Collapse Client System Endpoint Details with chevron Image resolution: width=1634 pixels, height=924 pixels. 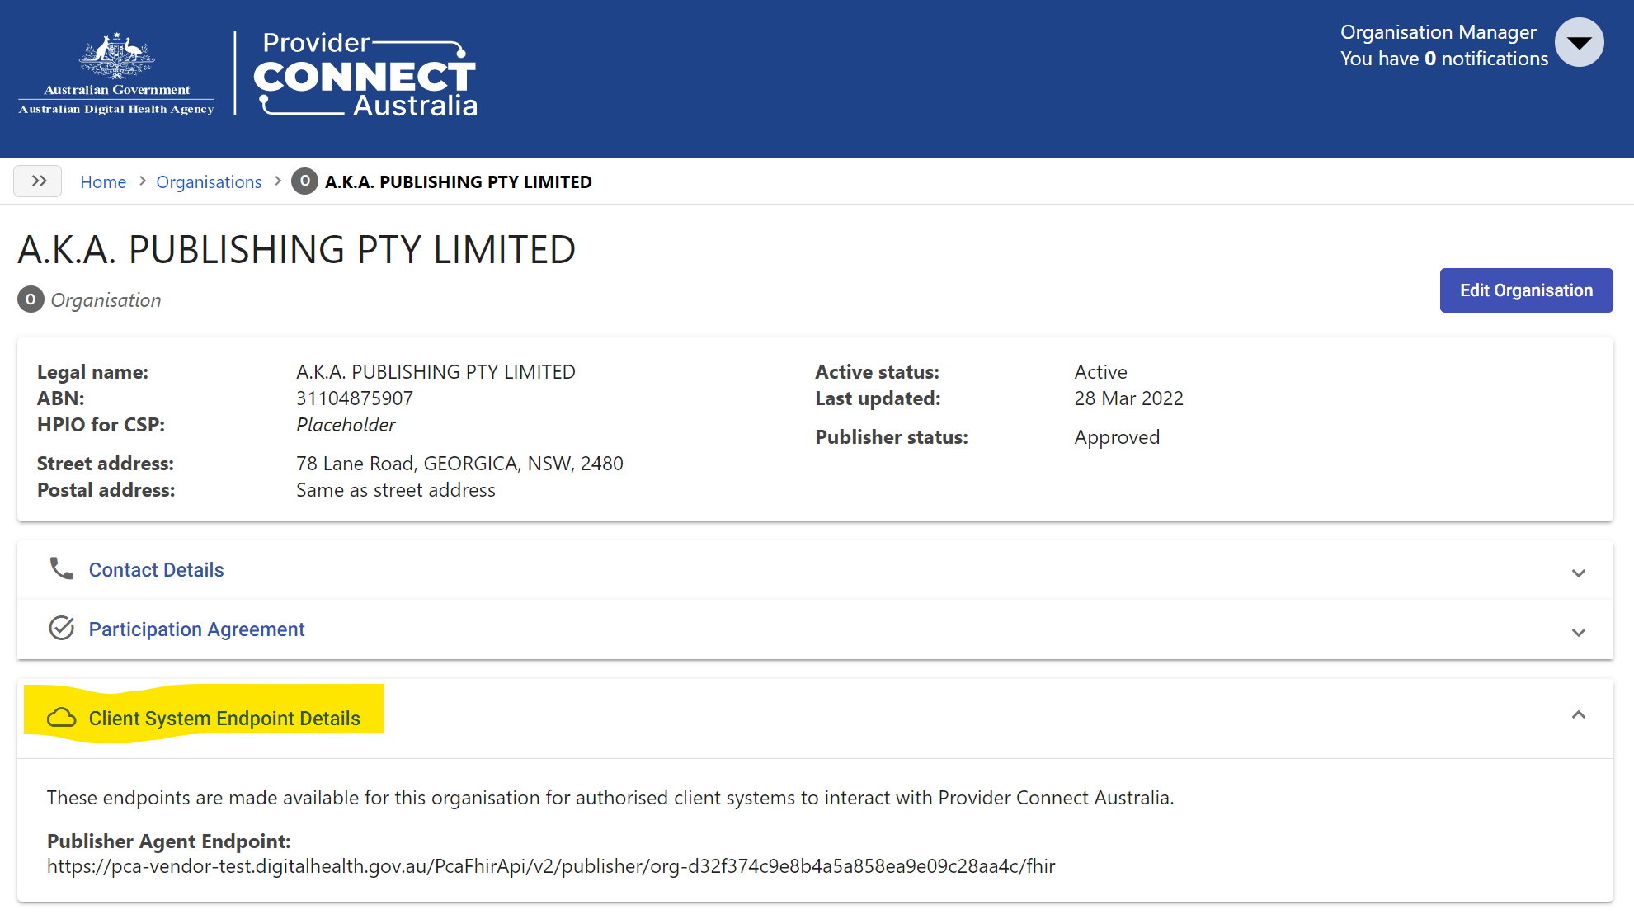1578,714
